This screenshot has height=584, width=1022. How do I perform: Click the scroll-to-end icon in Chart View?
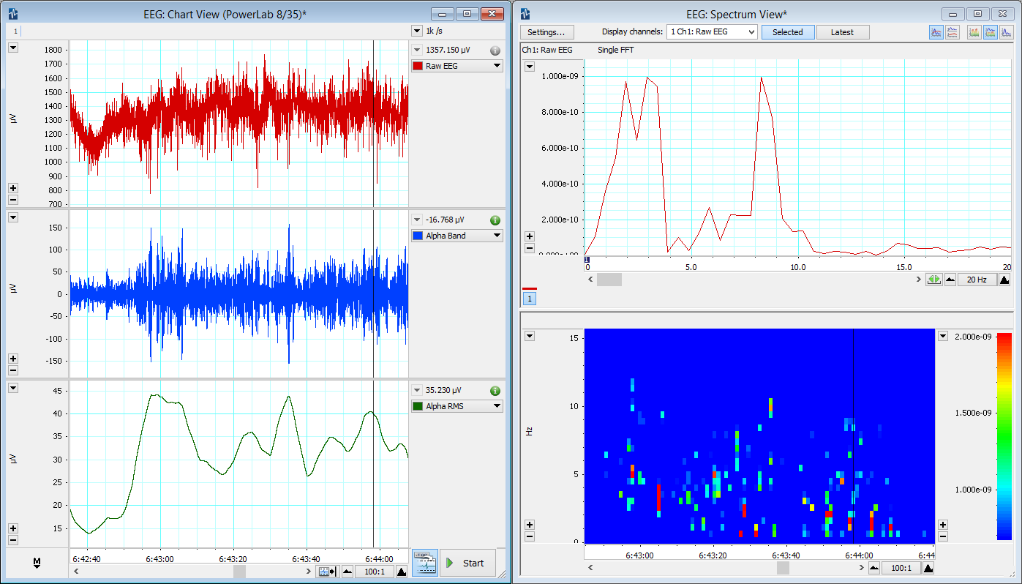coord(327,572)
